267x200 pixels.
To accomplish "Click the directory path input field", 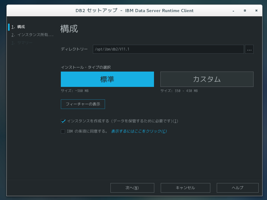I will 168,49.
